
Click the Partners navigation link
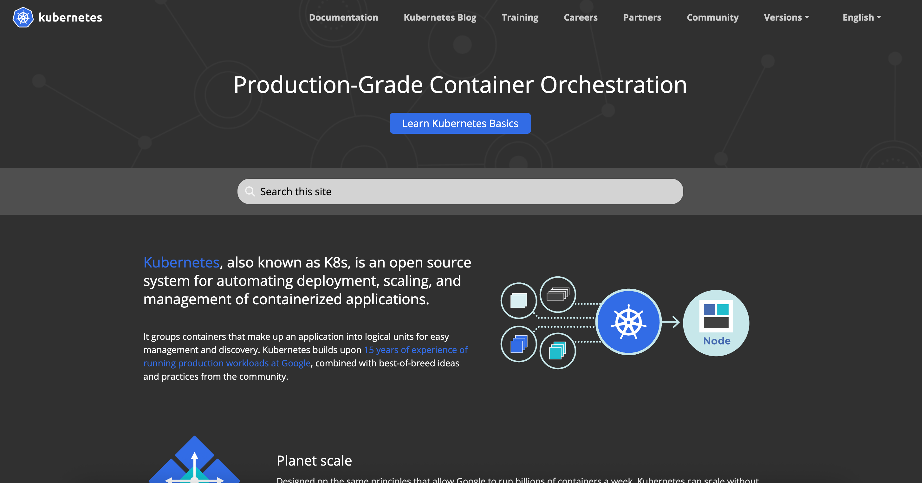(x=642, y=17)
